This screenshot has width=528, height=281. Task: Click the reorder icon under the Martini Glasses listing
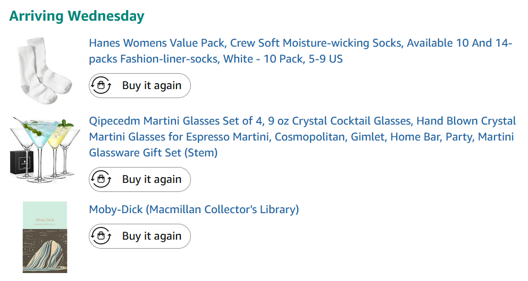tap(100, 179)
